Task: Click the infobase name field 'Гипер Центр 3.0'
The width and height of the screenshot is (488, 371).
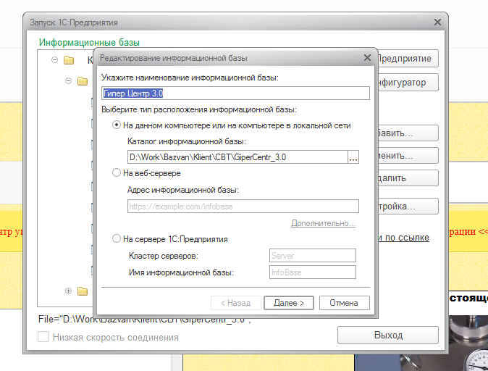Action: [x=235, y=93]
